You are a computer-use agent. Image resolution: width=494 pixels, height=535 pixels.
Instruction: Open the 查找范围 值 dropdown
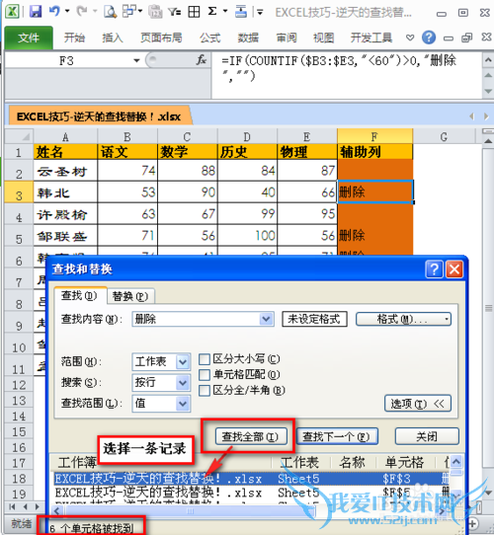coord(183,404)
